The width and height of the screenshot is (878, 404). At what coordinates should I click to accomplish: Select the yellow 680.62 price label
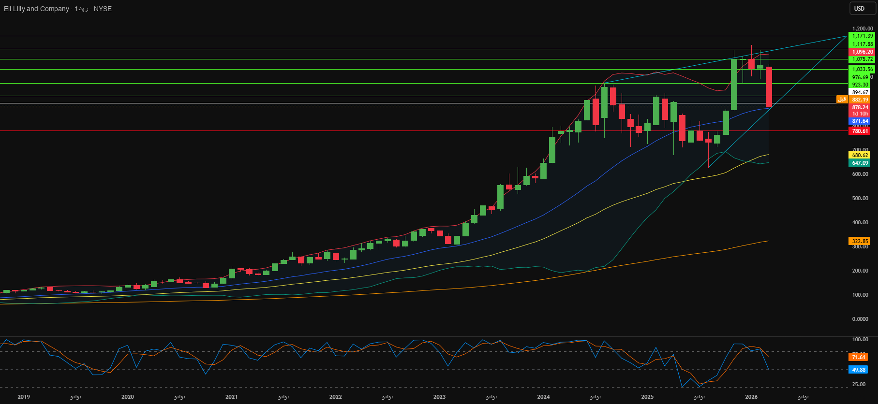click(x=860, y=155)
